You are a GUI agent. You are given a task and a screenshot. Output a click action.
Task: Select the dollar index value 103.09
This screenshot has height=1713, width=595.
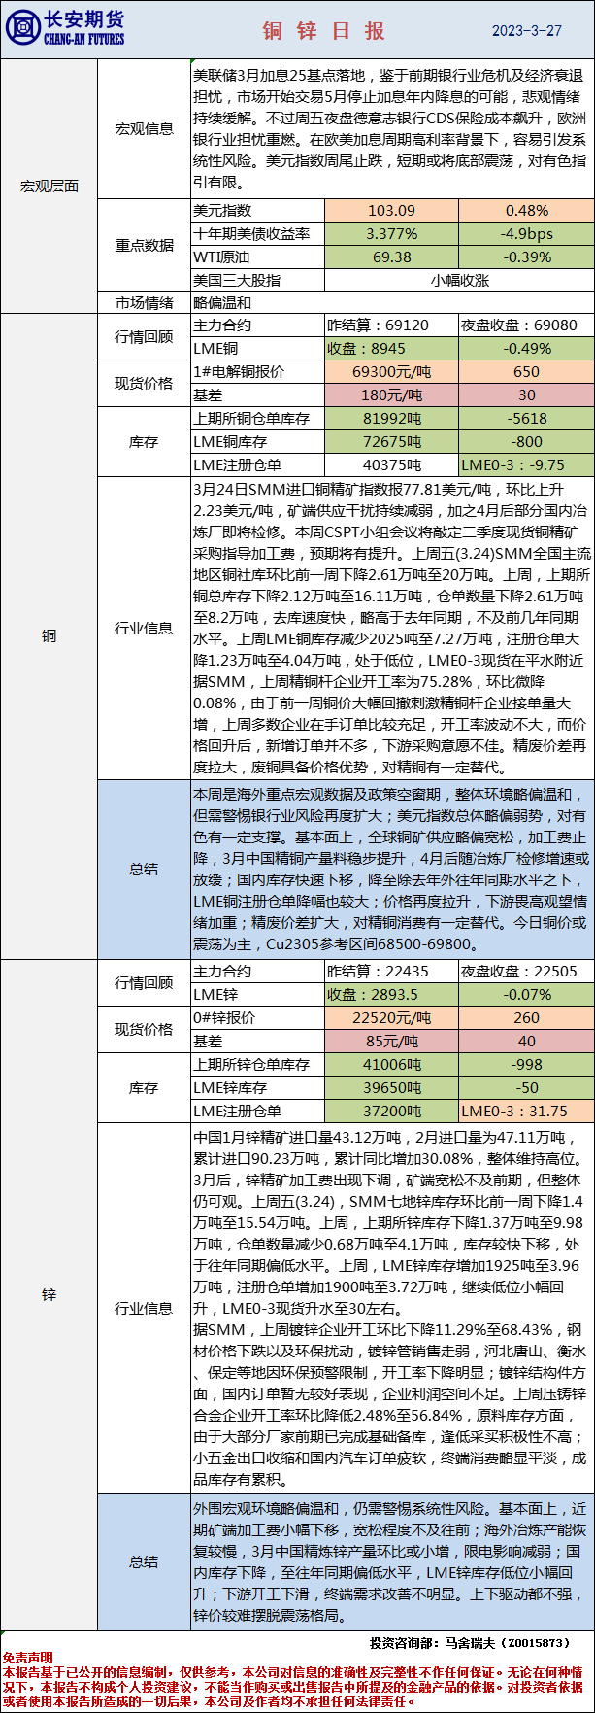coord(391,210)
